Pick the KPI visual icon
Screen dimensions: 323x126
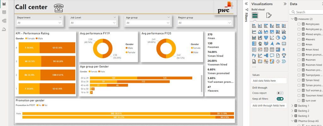tap(260, 50)
